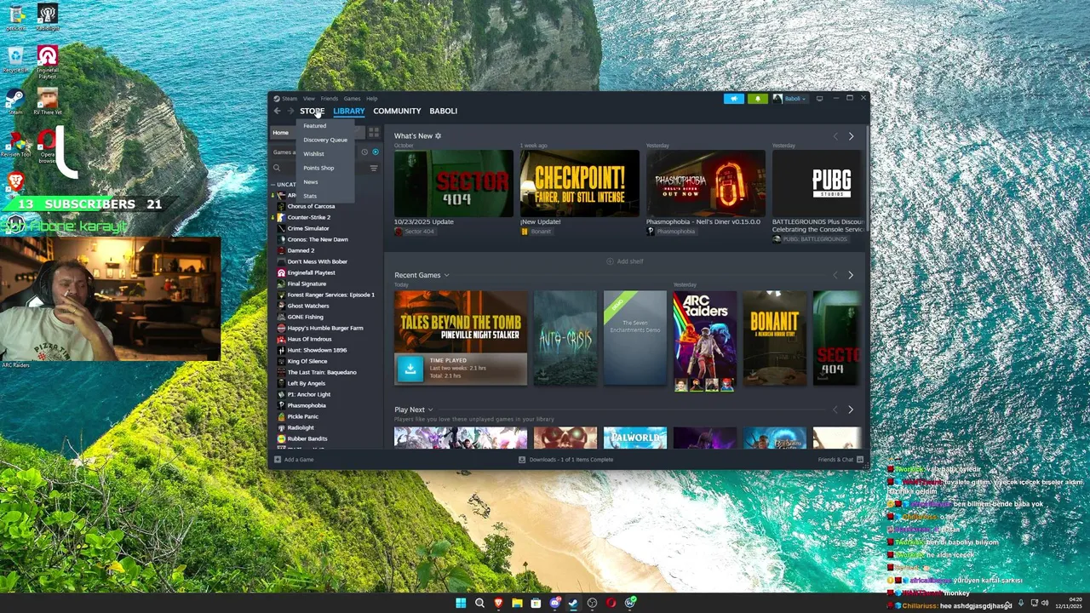1090x613 pixels.
Task: Open Downloads status at bottom
Action: 565,460
